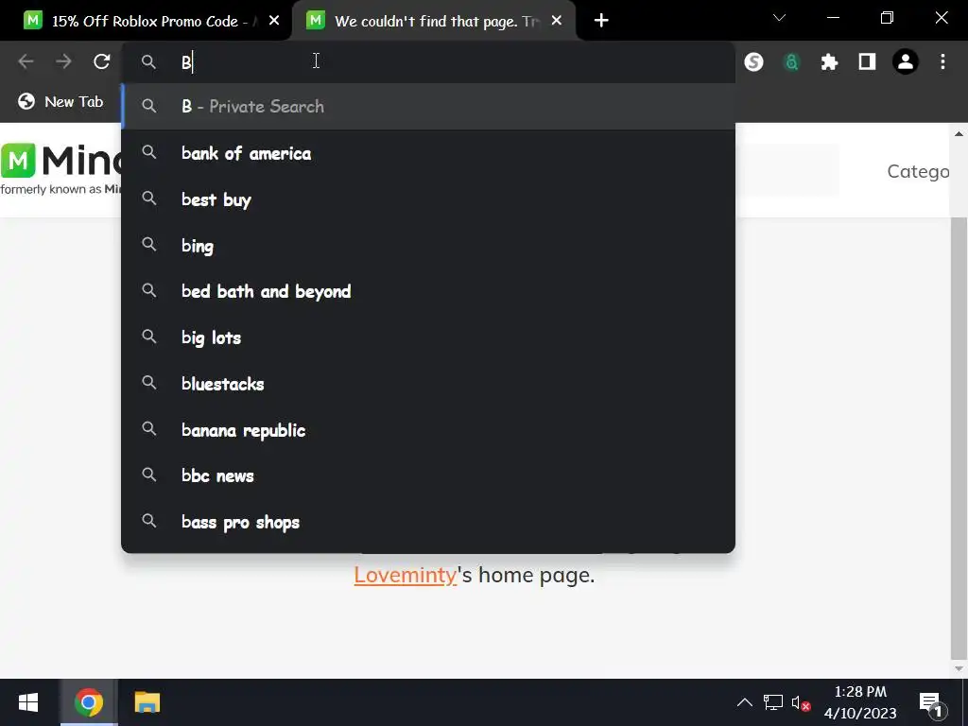Choose the bing suggestion
This screenshot has width=968, height=726.
428,246
